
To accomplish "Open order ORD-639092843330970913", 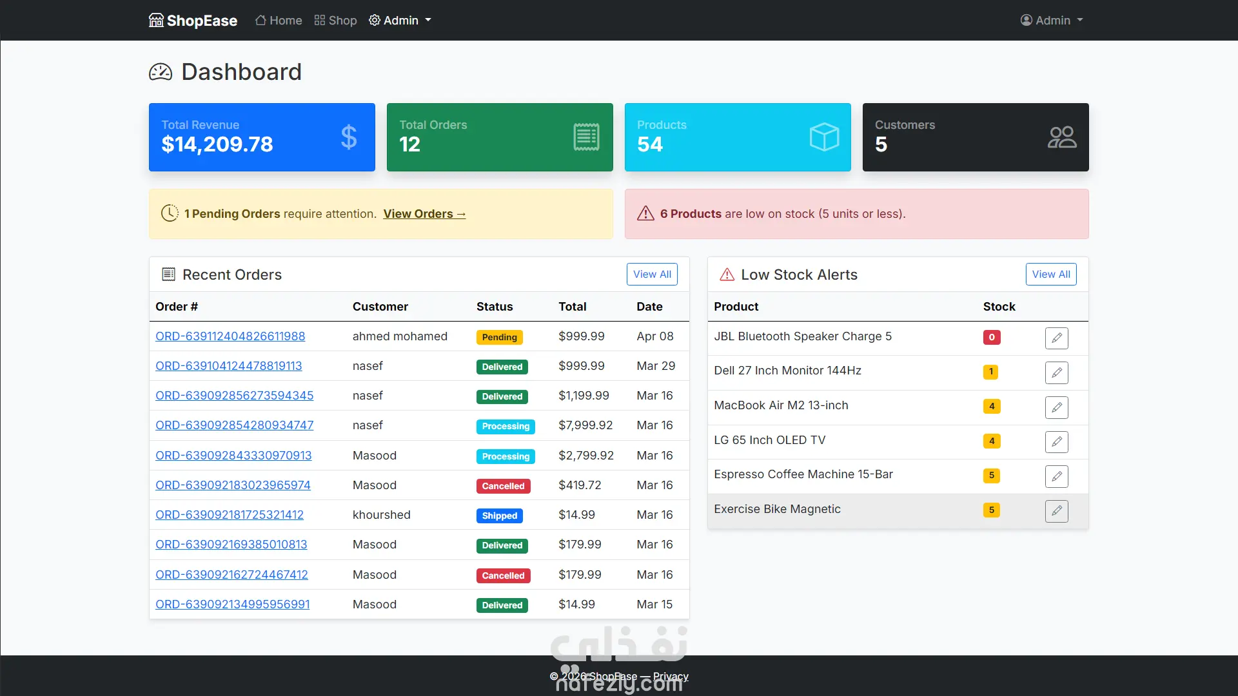I will coord(233,456).
